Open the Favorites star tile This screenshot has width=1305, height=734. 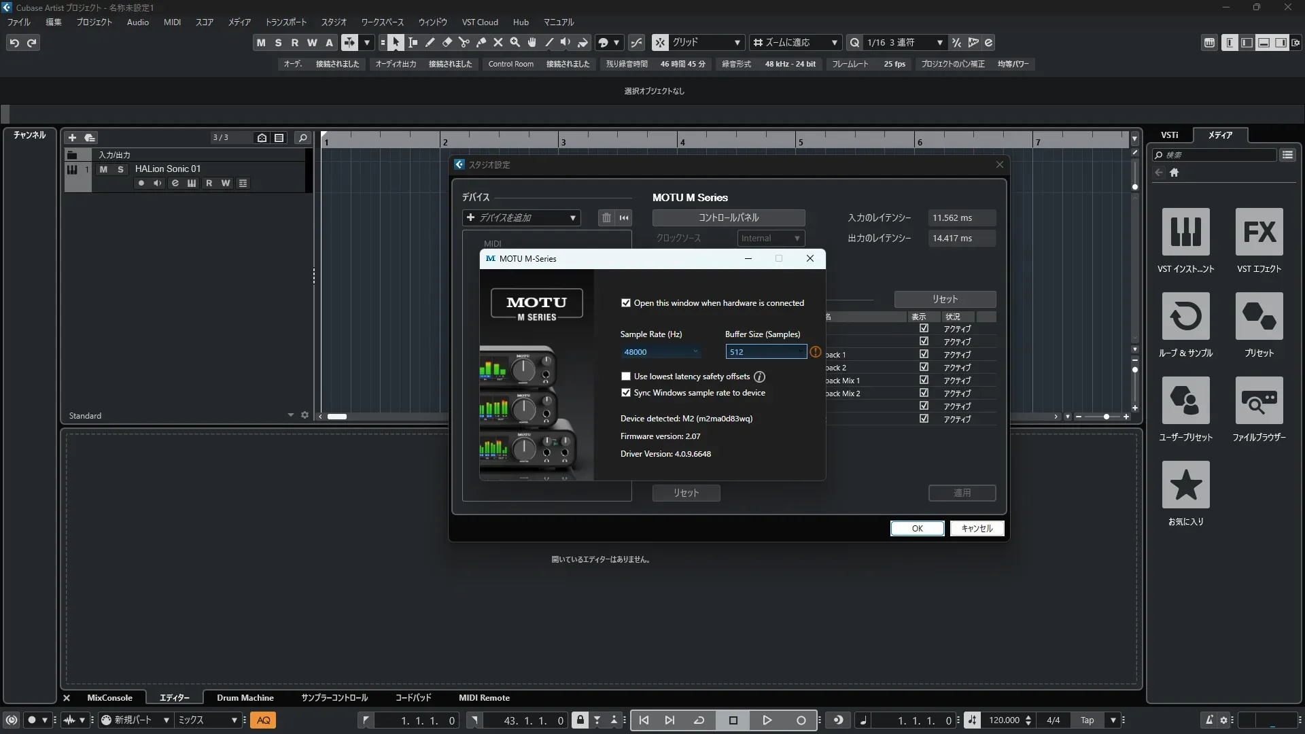(1185, 485)
